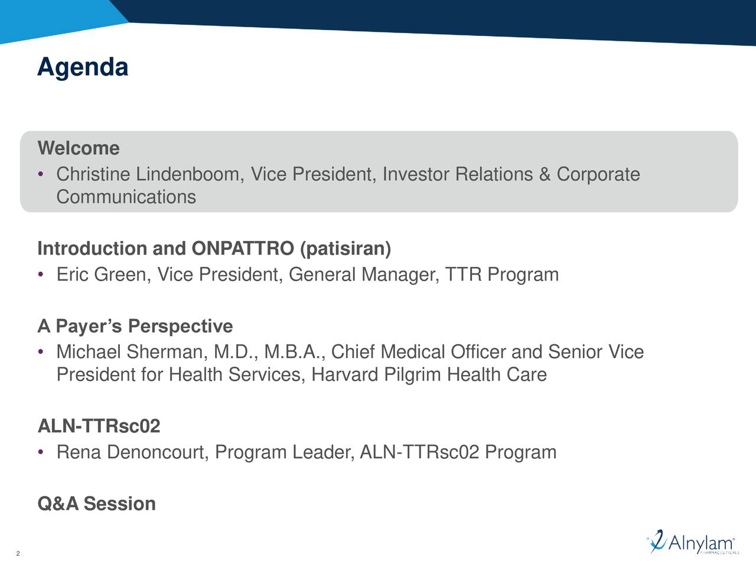Click the bullet before Christine Lindenboom

point(40,175)
